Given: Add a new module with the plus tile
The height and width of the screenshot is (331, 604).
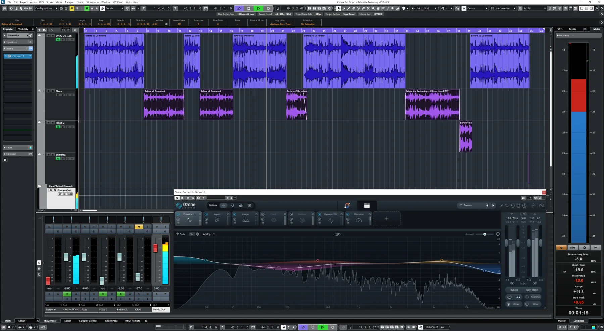Looking at the screenshot, I should tap(387, 218).
